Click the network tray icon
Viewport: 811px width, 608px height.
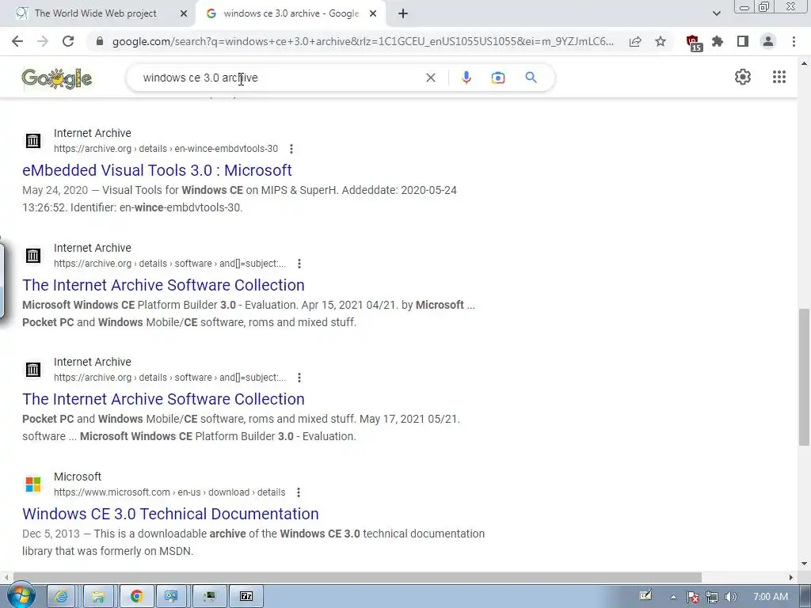pyautogui.click(x=712, y=597)
